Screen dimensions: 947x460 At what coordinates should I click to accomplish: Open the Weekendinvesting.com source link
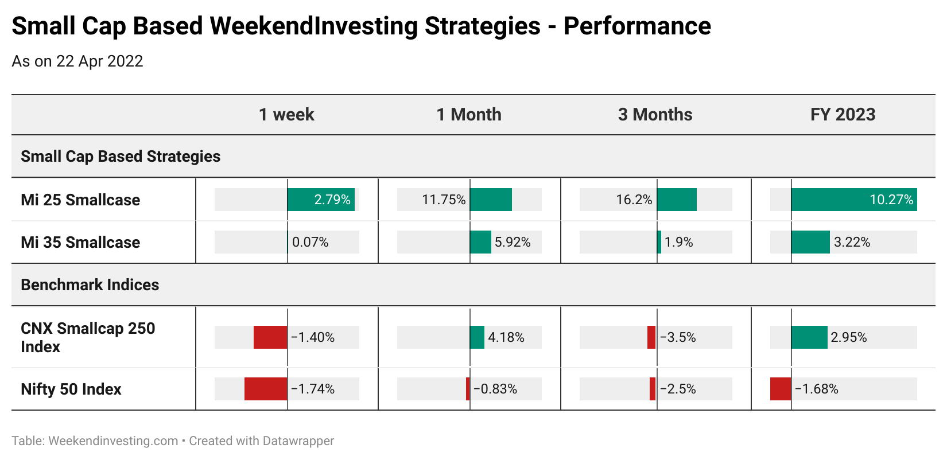(x=113, y=441)
